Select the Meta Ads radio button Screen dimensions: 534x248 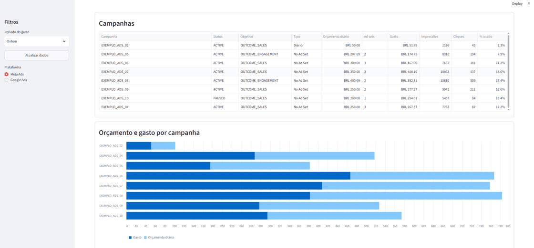click(x=7, y=74)
